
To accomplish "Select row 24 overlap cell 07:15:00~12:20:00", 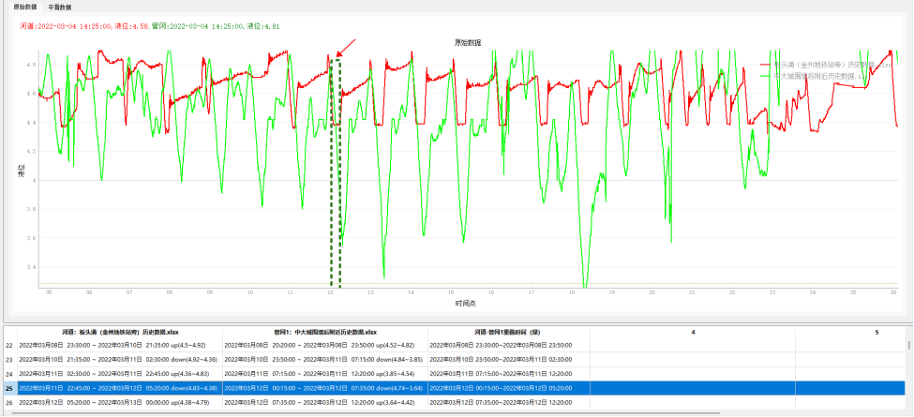I will [509, 374].
